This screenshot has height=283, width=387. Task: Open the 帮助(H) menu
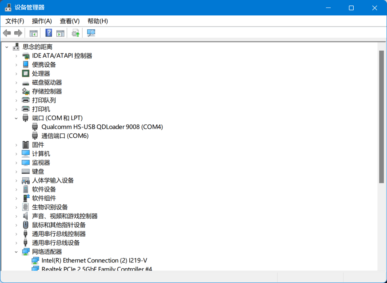98,21
